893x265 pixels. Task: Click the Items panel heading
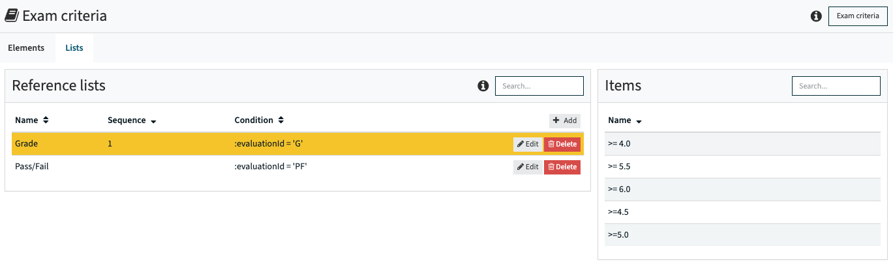pos(623,85)
